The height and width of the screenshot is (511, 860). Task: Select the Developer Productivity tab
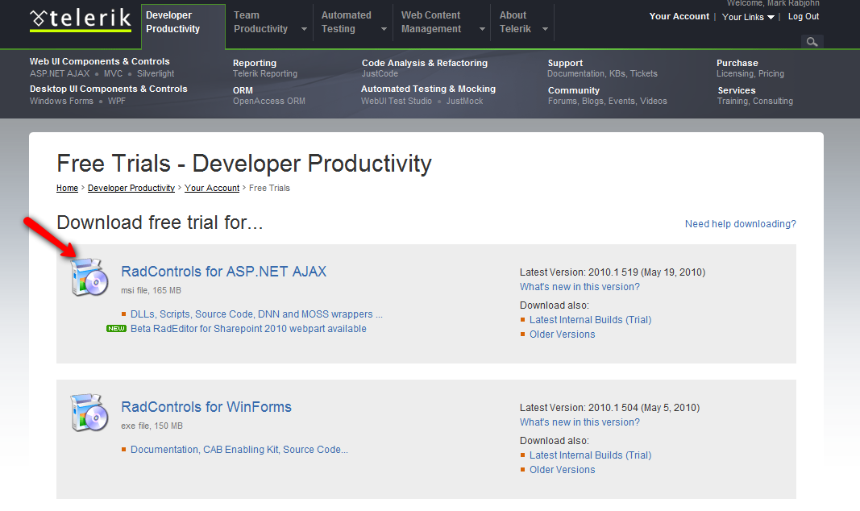172,22
